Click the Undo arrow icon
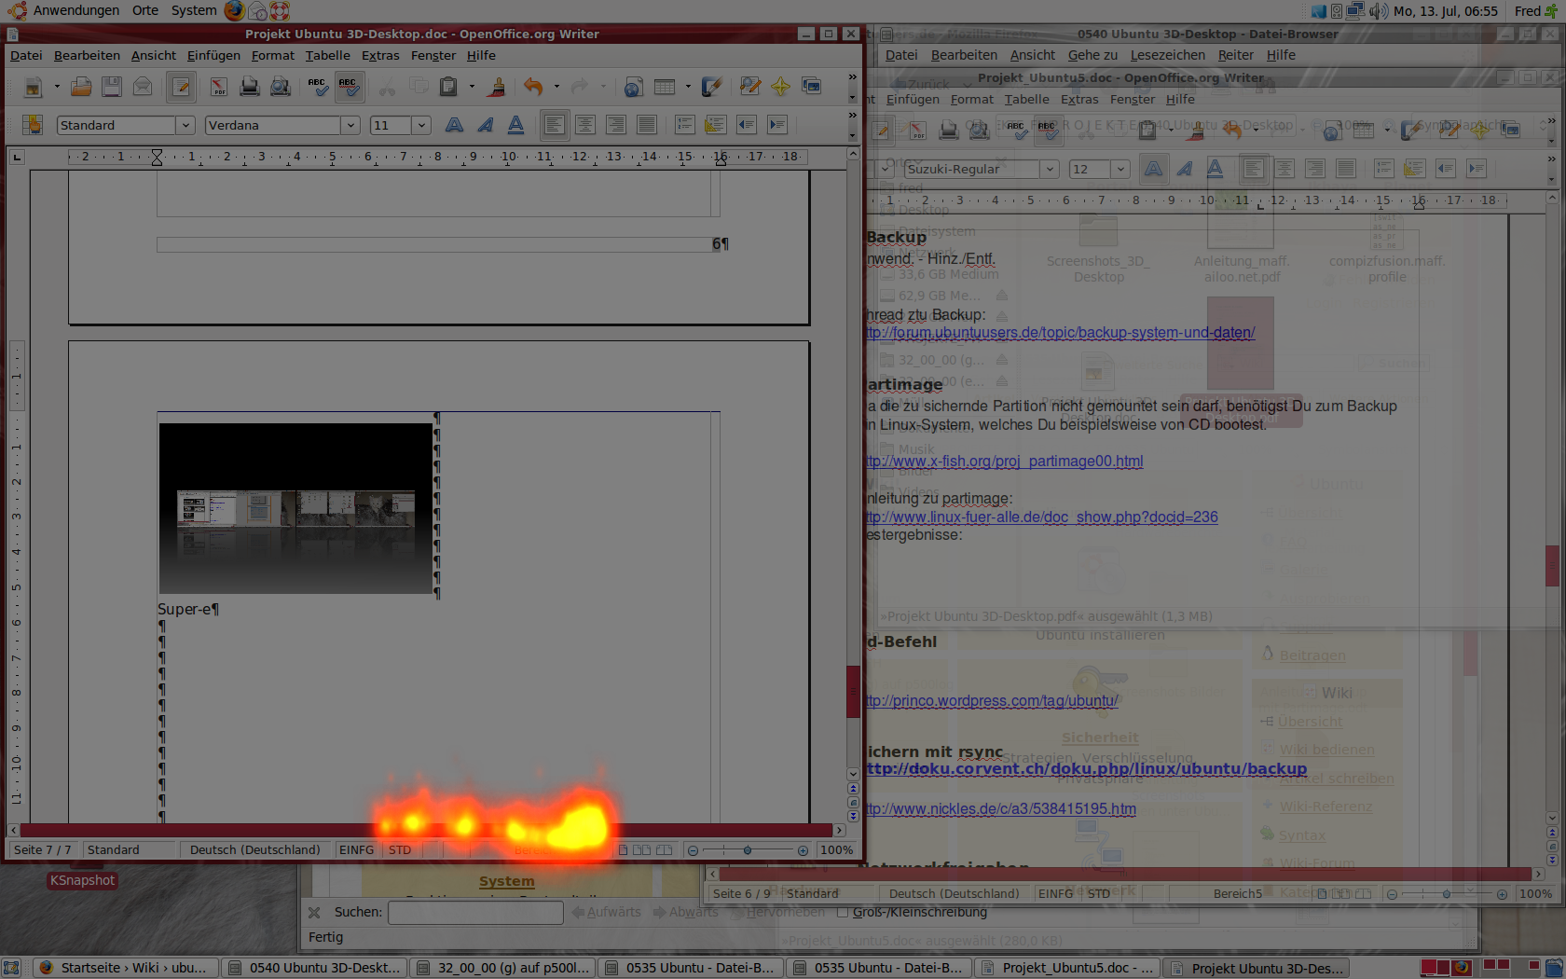The image size is (1566, 979). [x=533, y=88]
